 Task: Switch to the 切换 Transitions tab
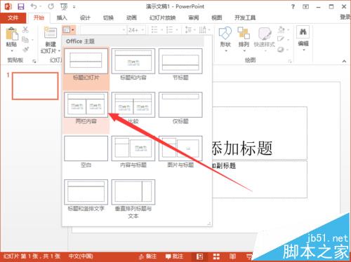click(x=108, y=18)
